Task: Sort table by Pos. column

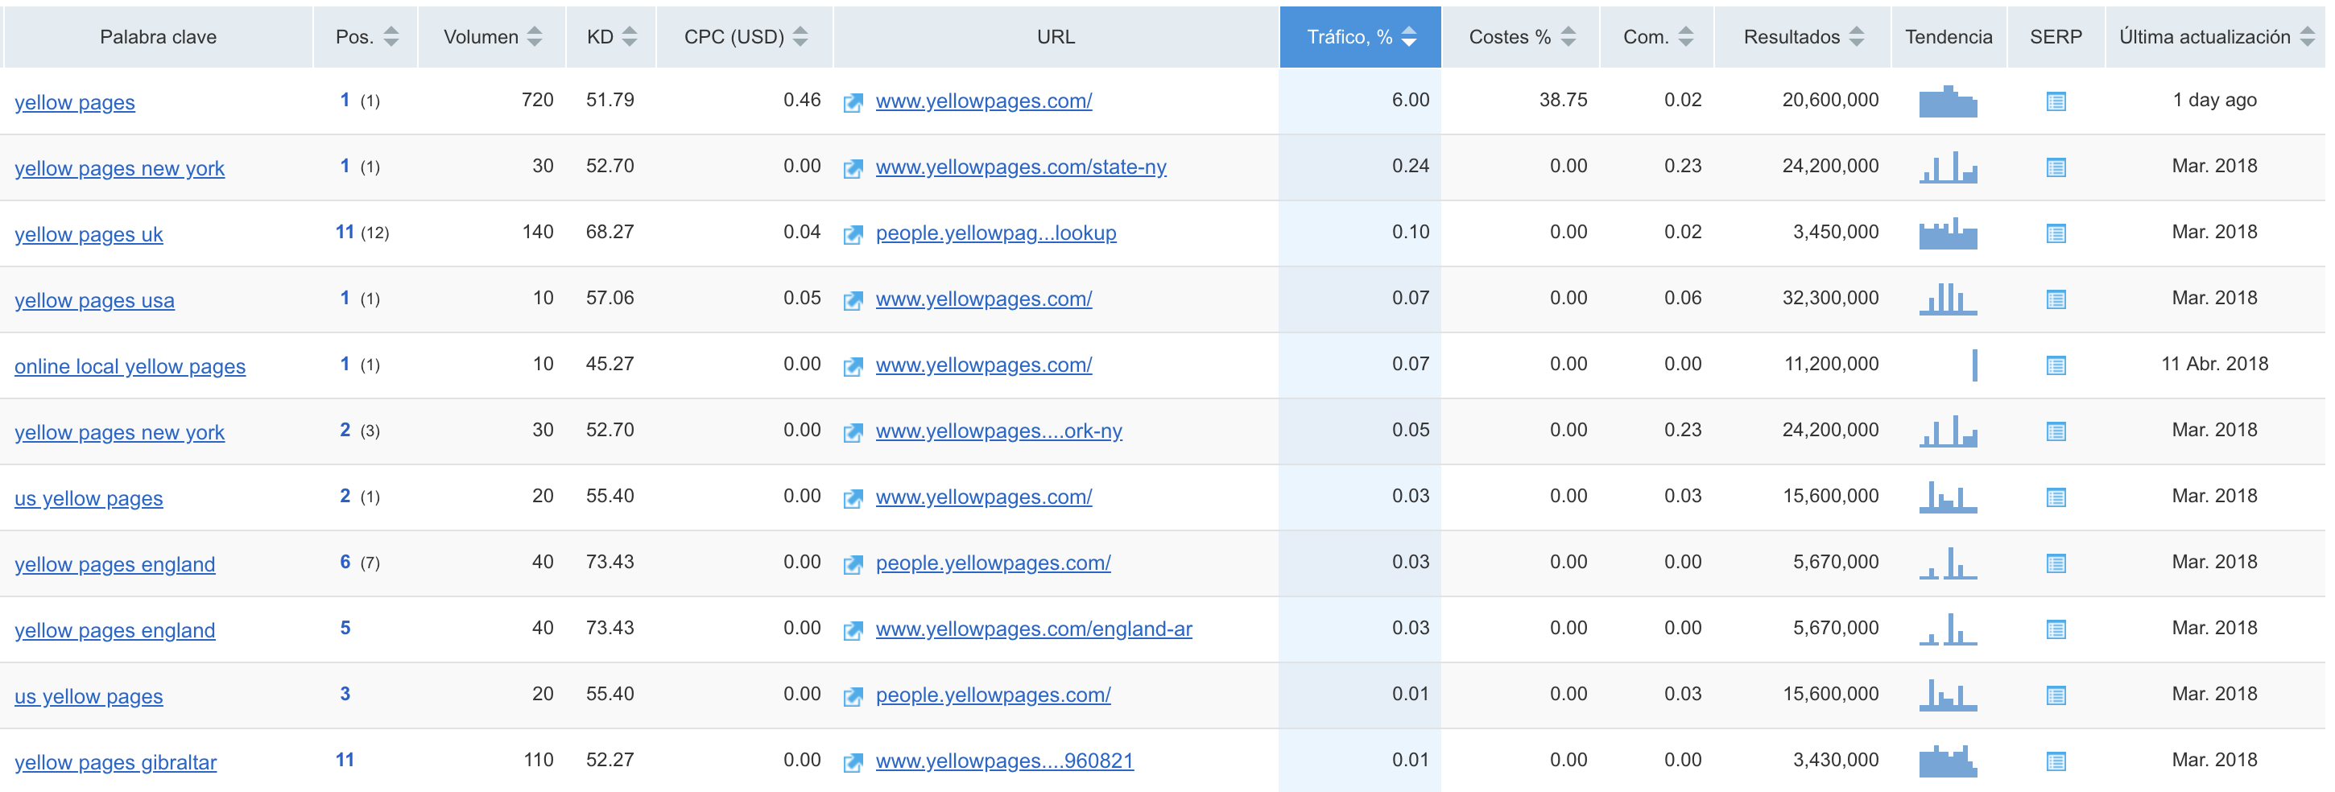Action: coord(391,36)
